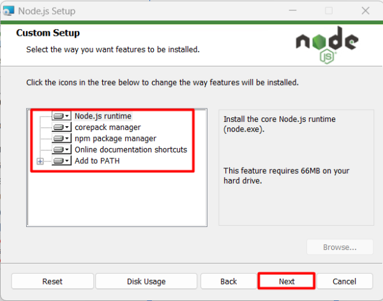Click Next to continue installation
This screenshot has height=301, width=383.
(287, 281)
